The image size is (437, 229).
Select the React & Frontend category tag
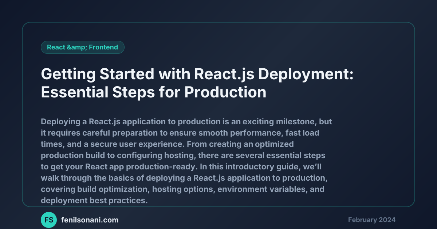coord(83,47)
